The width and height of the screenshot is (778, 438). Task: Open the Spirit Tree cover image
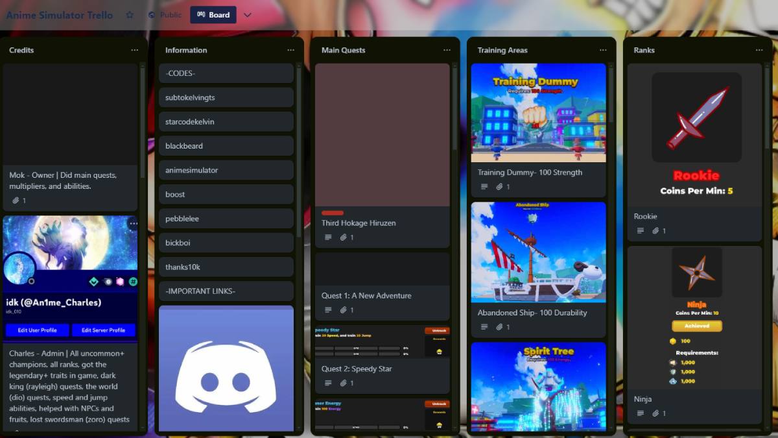tap(539, 387)
